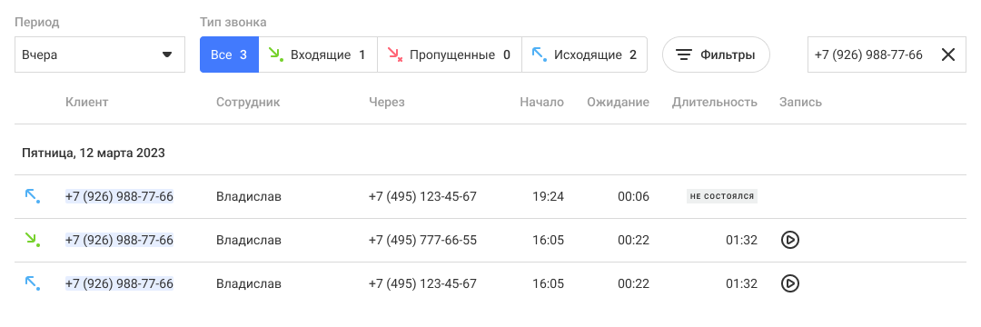Filter by Исходящие calls

click(584, 55)
